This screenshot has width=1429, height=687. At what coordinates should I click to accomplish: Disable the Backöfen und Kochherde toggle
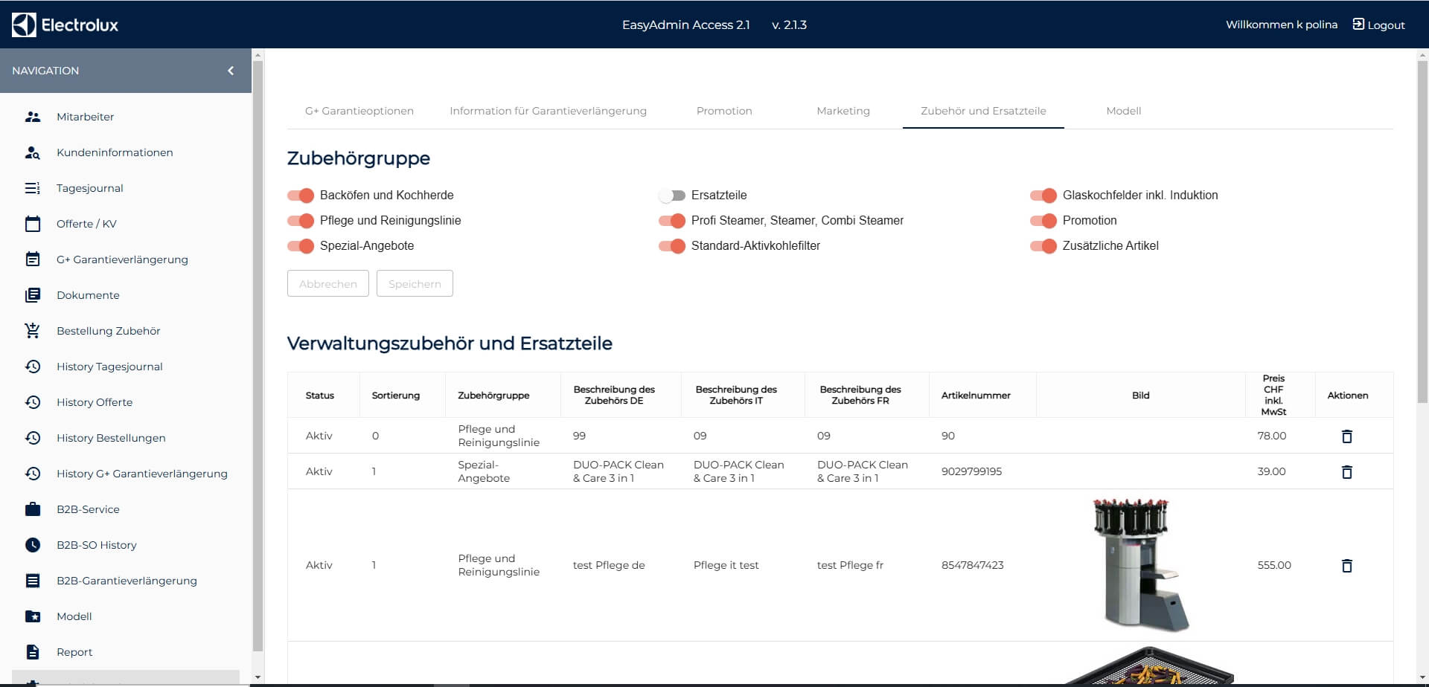click(x=301, y=196)
